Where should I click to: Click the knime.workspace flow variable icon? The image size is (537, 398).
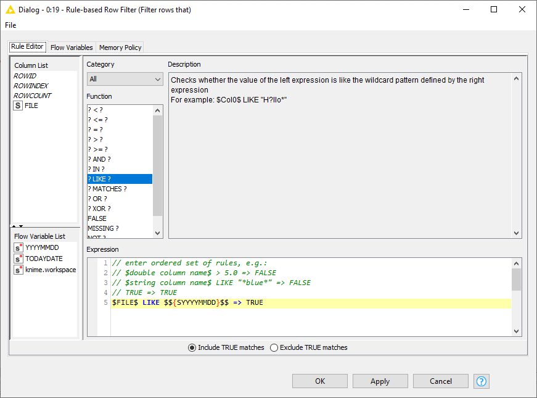click(18, 270)
